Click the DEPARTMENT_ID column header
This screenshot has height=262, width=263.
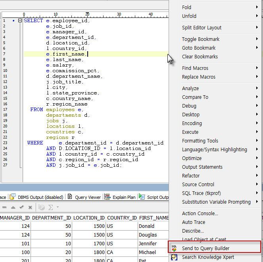51,218
